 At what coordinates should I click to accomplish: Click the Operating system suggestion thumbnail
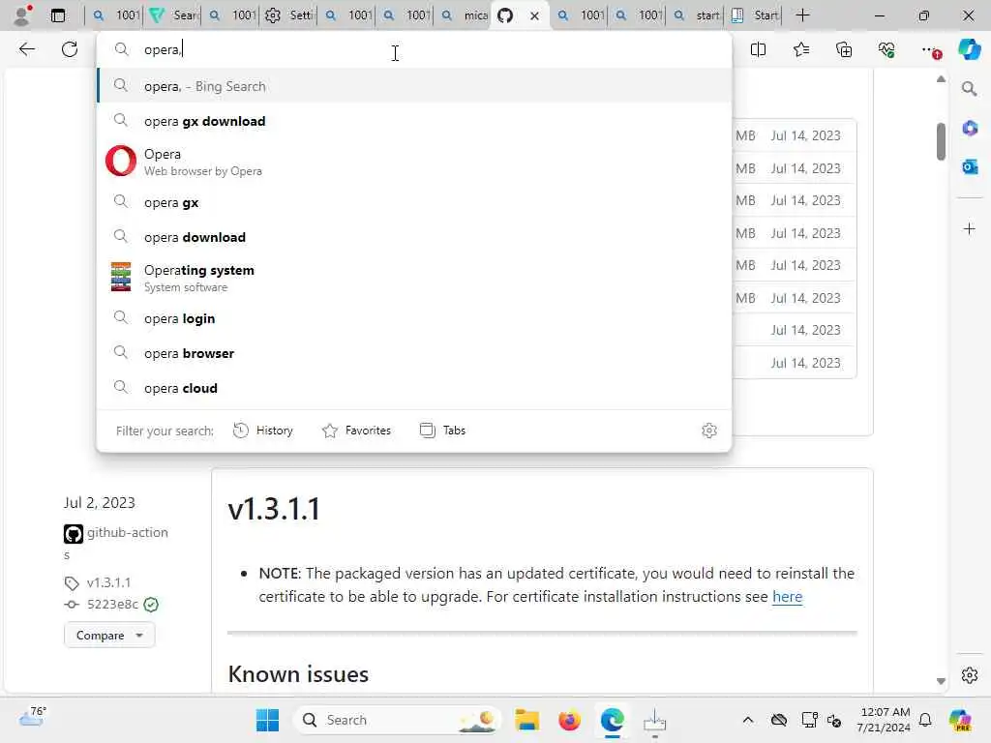[121, 277]
